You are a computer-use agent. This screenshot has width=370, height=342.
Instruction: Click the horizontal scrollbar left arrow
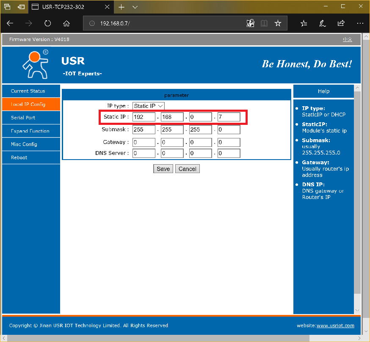[x=3, y=338]
